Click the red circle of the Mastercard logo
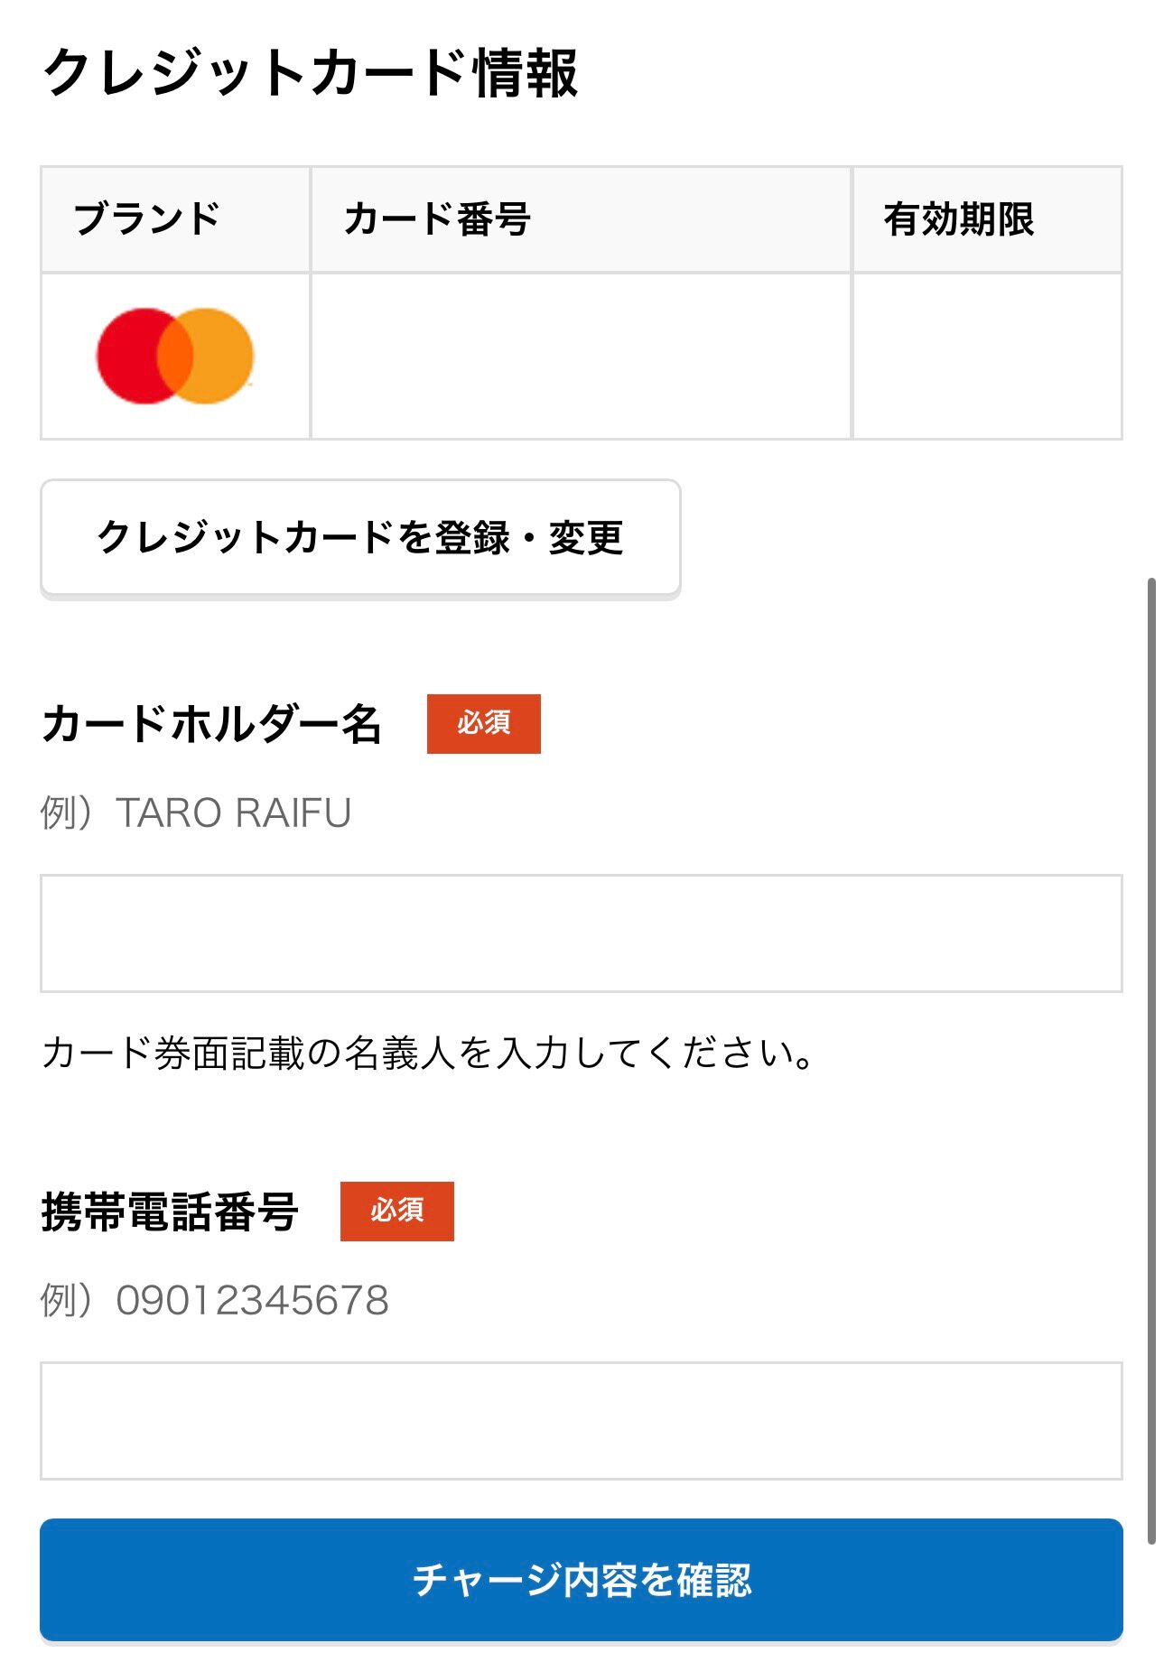 pyautogui.click(x=129, y=356)
